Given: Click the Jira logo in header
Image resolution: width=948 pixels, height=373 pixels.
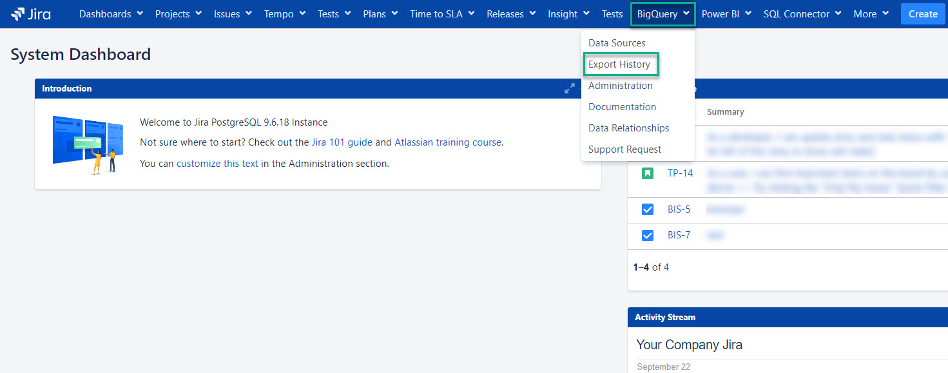Looking at the screenshot, I should (x=31, y=14).
